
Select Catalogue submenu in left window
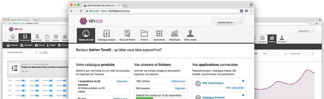[13, 45]
